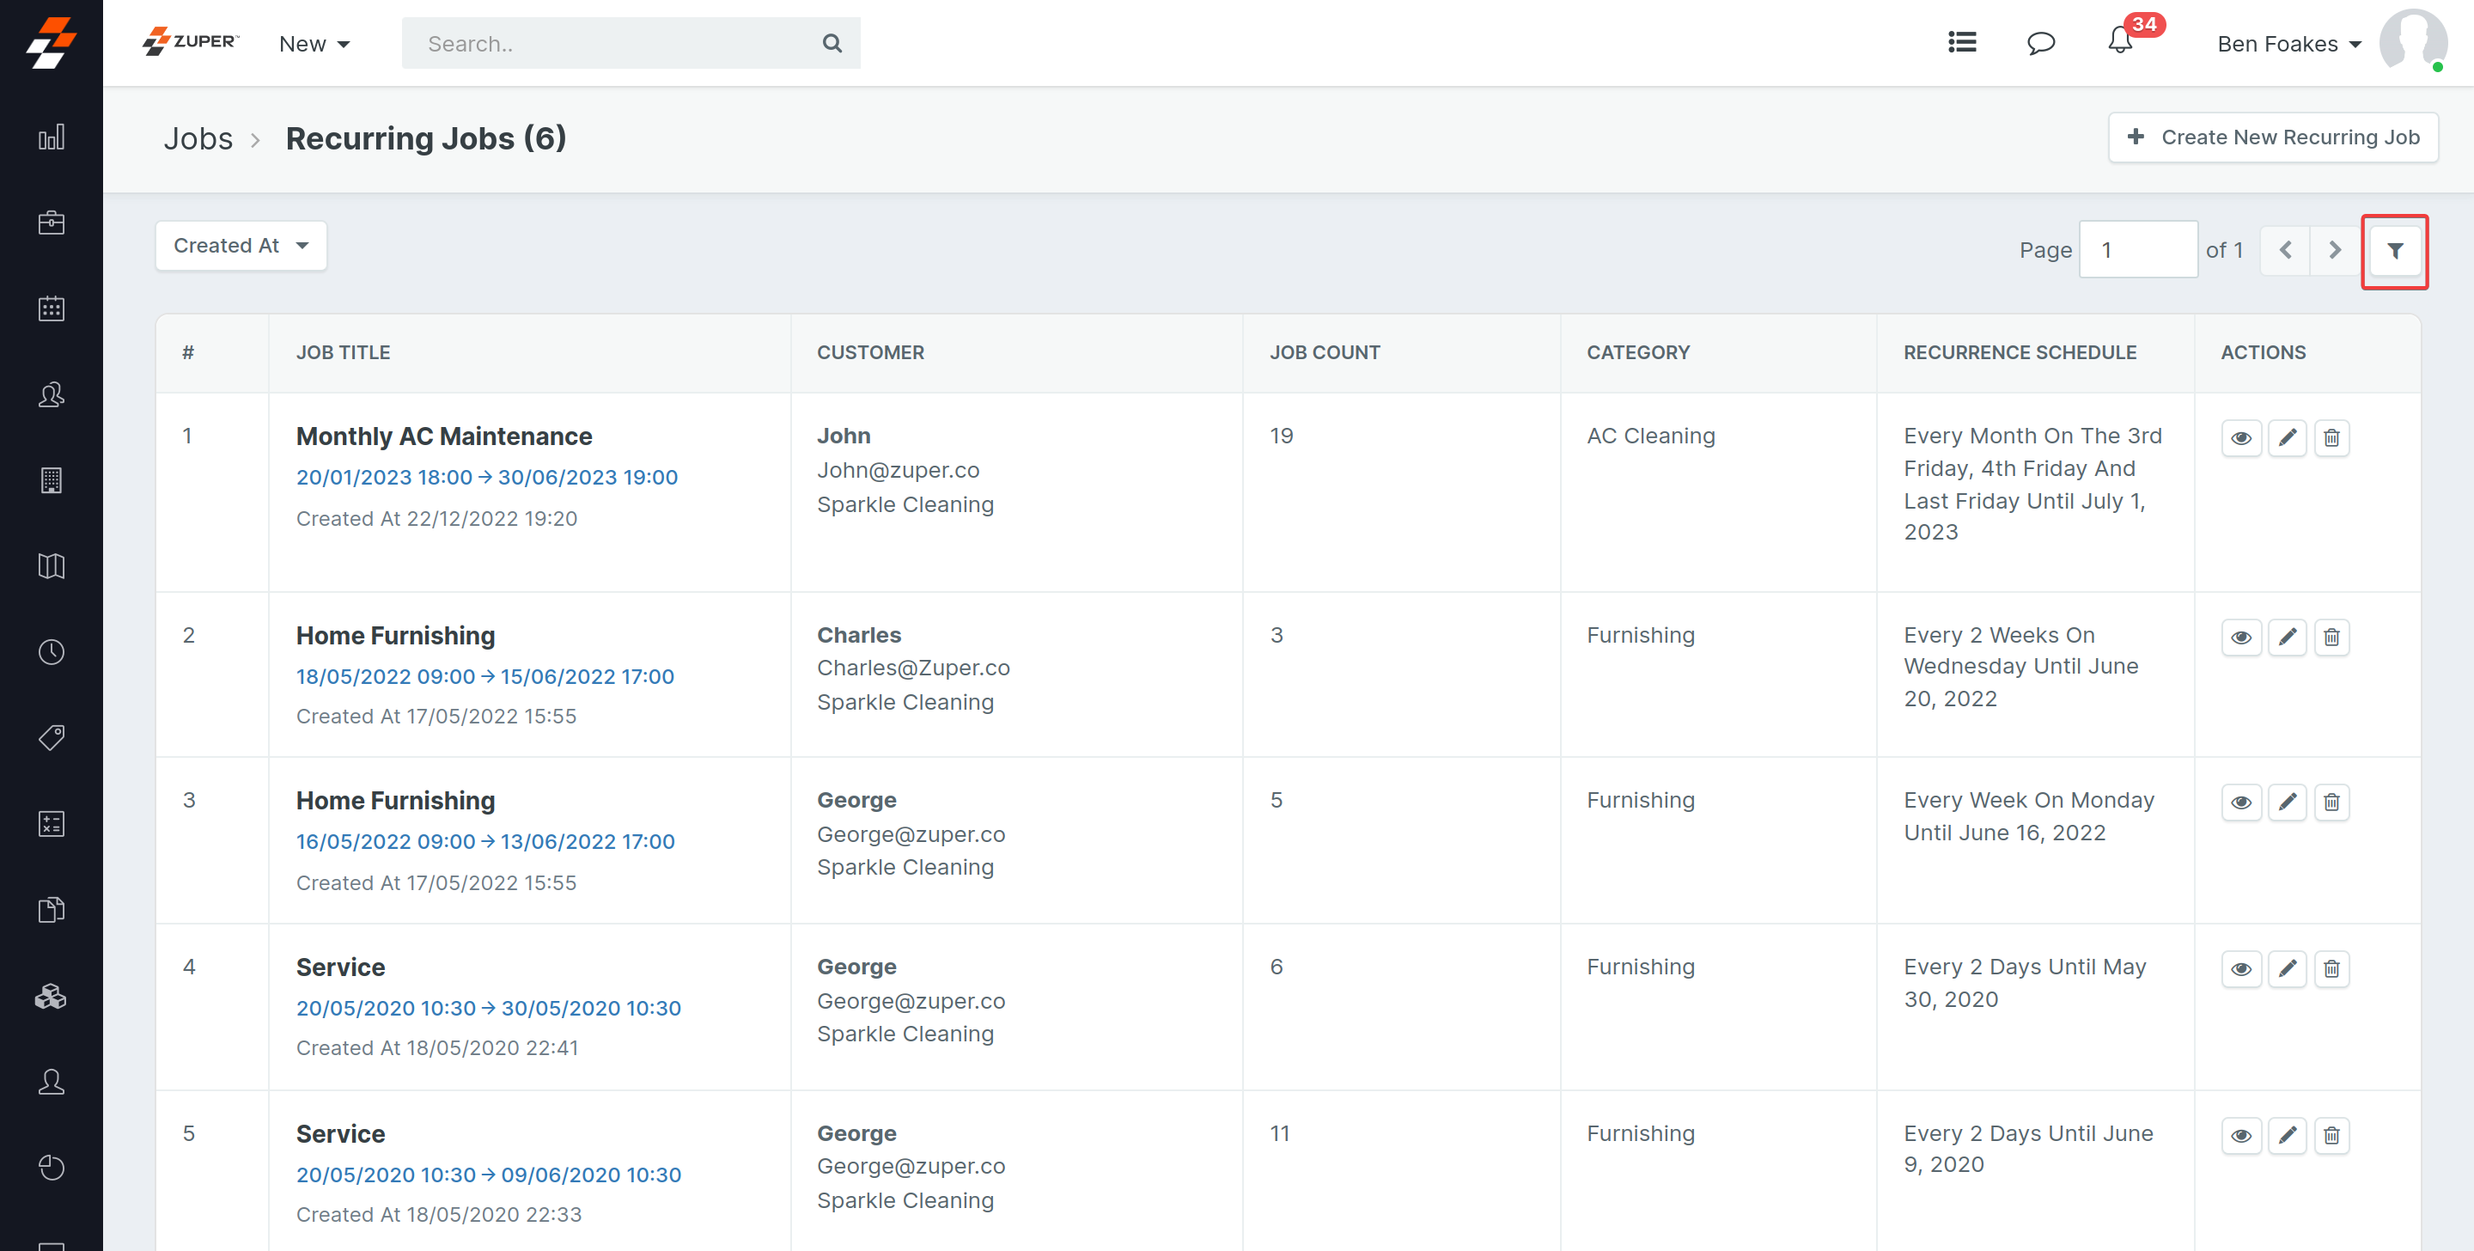Screen dimensions: 2474x1251
Task: Open the New dropdown menu
Action: click(x=314, y=44)
